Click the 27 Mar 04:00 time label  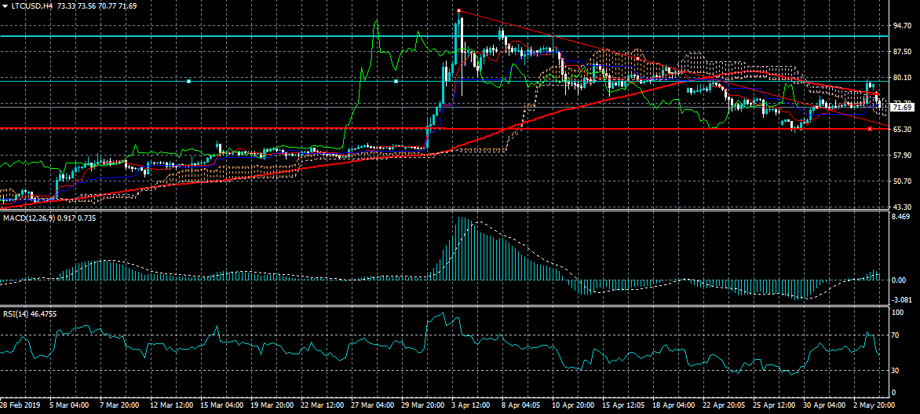[x=374, y=406]
